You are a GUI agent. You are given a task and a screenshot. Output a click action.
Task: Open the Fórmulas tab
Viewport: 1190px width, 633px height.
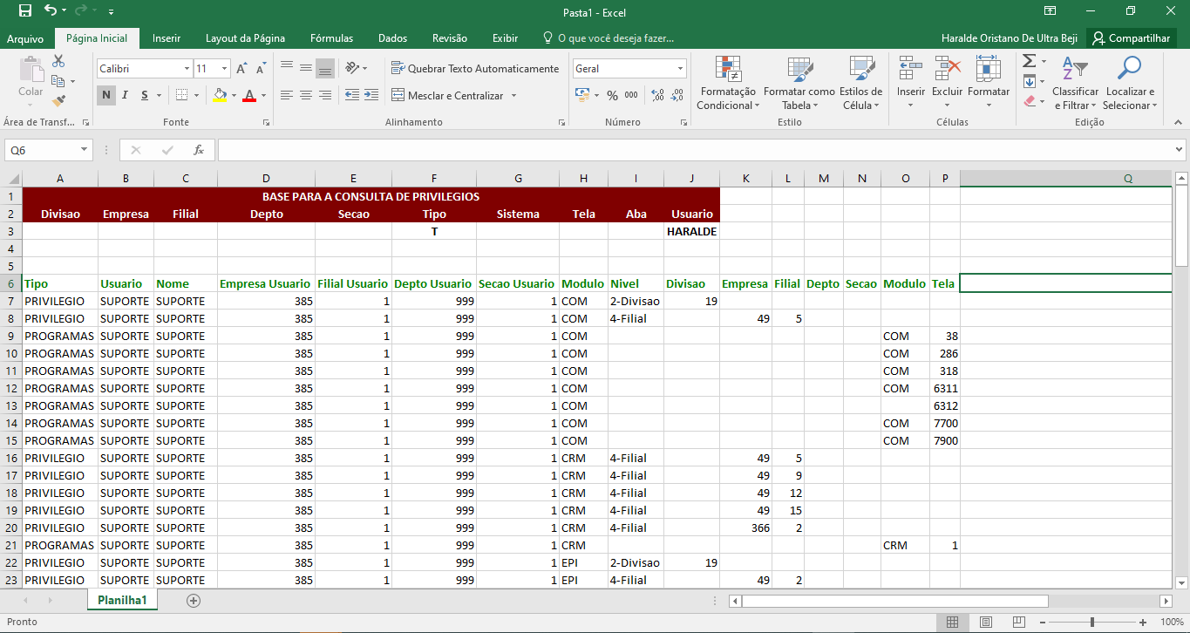332,38
